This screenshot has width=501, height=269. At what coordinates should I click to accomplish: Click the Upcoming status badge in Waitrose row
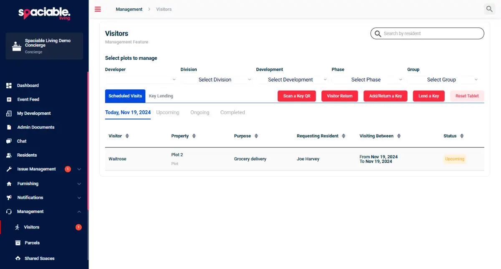[455, 159]
